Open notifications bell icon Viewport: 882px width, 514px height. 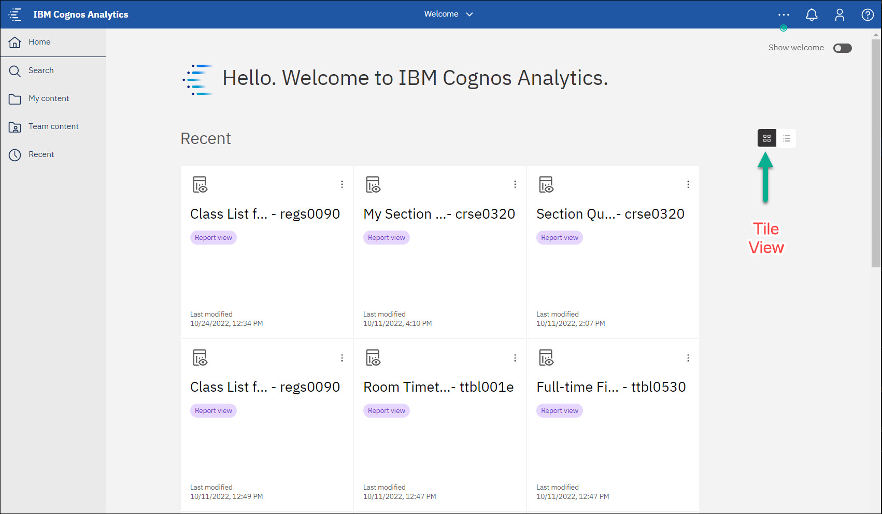click(x=812, y=15)
